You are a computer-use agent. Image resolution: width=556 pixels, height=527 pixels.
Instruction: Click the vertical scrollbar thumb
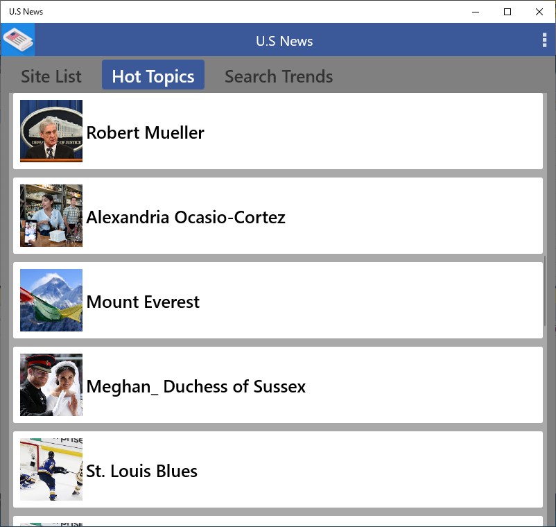pyautogui.click(x=545, y=291)
